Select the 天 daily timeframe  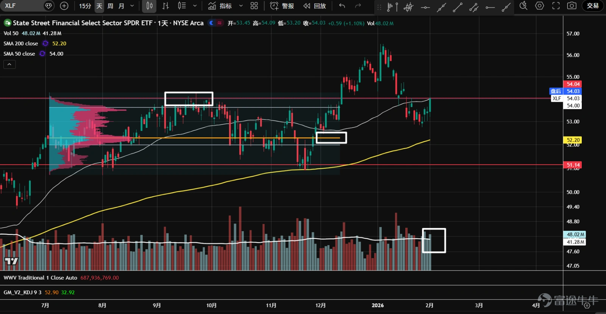click(99, 6)
